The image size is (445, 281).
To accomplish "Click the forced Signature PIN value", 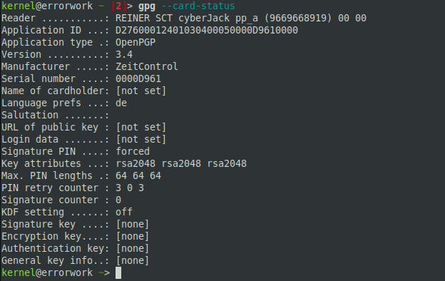I will (133, 151).
